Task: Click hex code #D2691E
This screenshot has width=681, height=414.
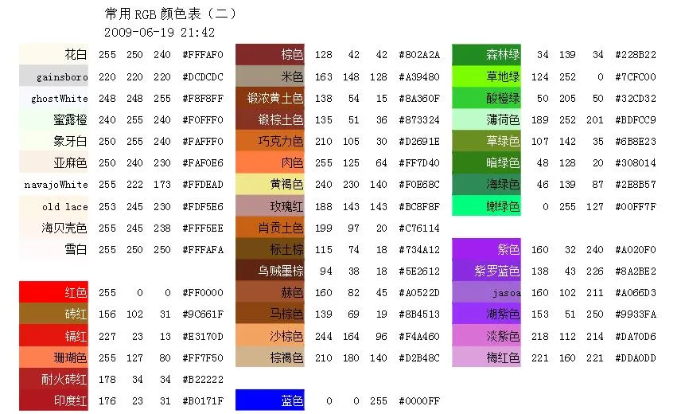Action: click(419, 142)
